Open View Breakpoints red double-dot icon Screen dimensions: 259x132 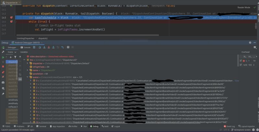(x=3, y=72)
